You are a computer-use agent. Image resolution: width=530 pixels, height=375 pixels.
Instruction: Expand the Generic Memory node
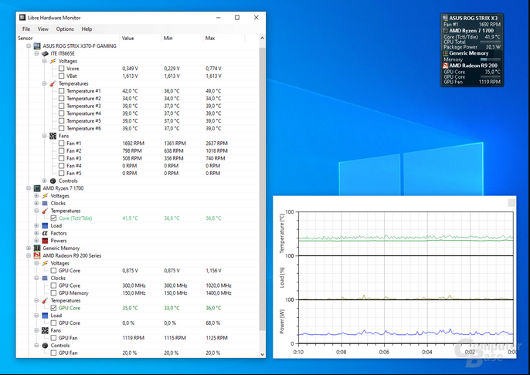(x=29, y=248)
